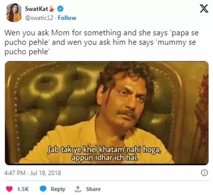This screenshot has height=195, width=213.
Task: Click the 1.5K likes count
Action: click(x=22, y=189)
